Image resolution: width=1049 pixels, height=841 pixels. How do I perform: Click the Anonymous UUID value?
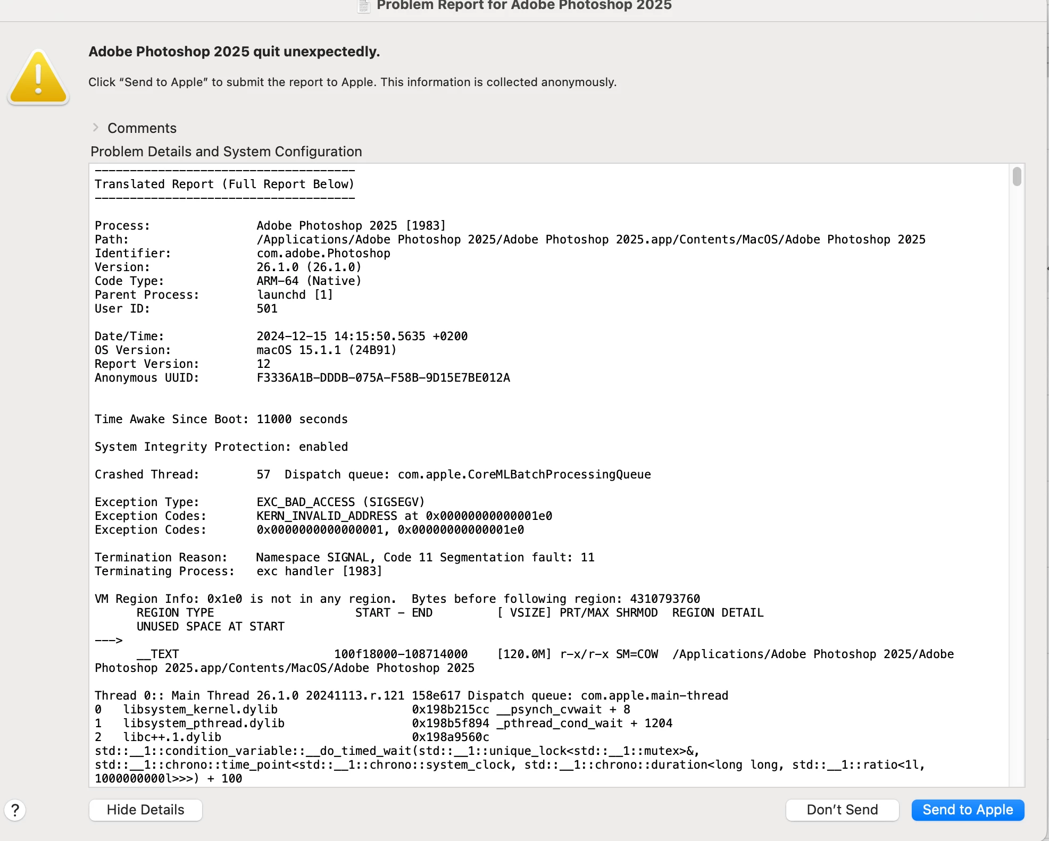[x=383, y=377]
